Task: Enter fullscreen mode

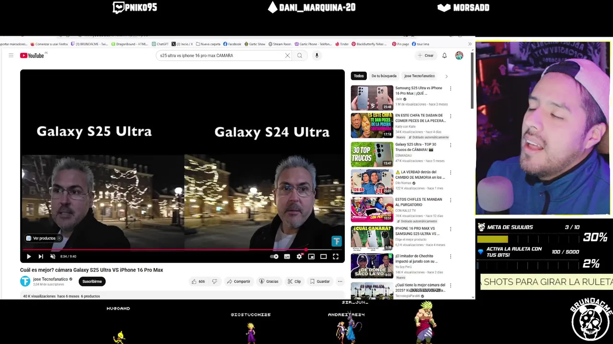Action: [x=336, y=257]
